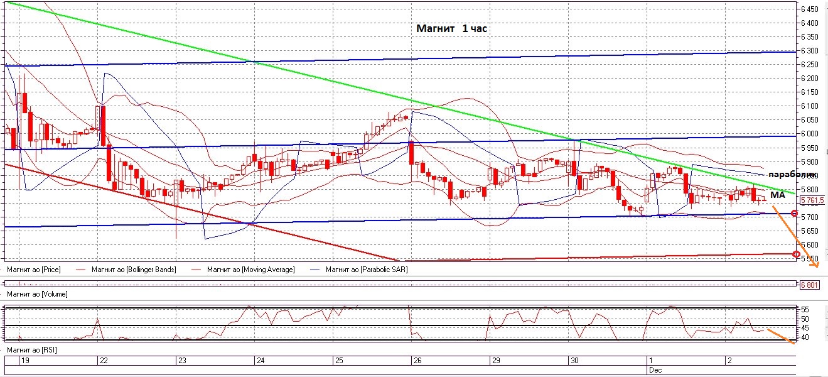
Task: Click the "MA" annotation label
Action: coord(778,195)
